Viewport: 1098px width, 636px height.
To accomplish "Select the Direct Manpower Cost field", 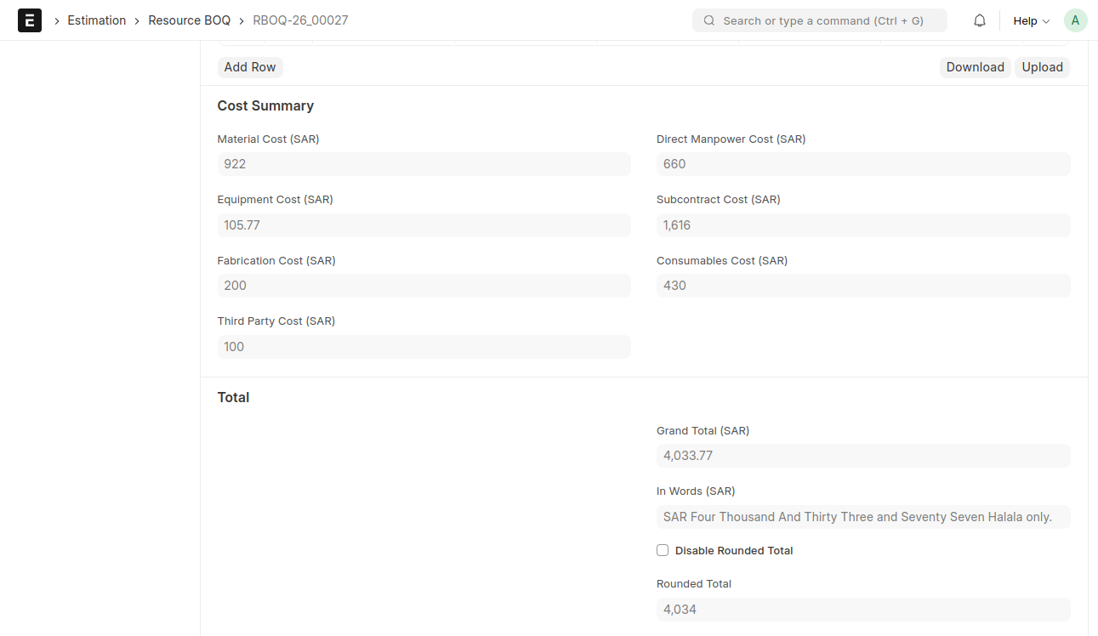I will [862, 164].
